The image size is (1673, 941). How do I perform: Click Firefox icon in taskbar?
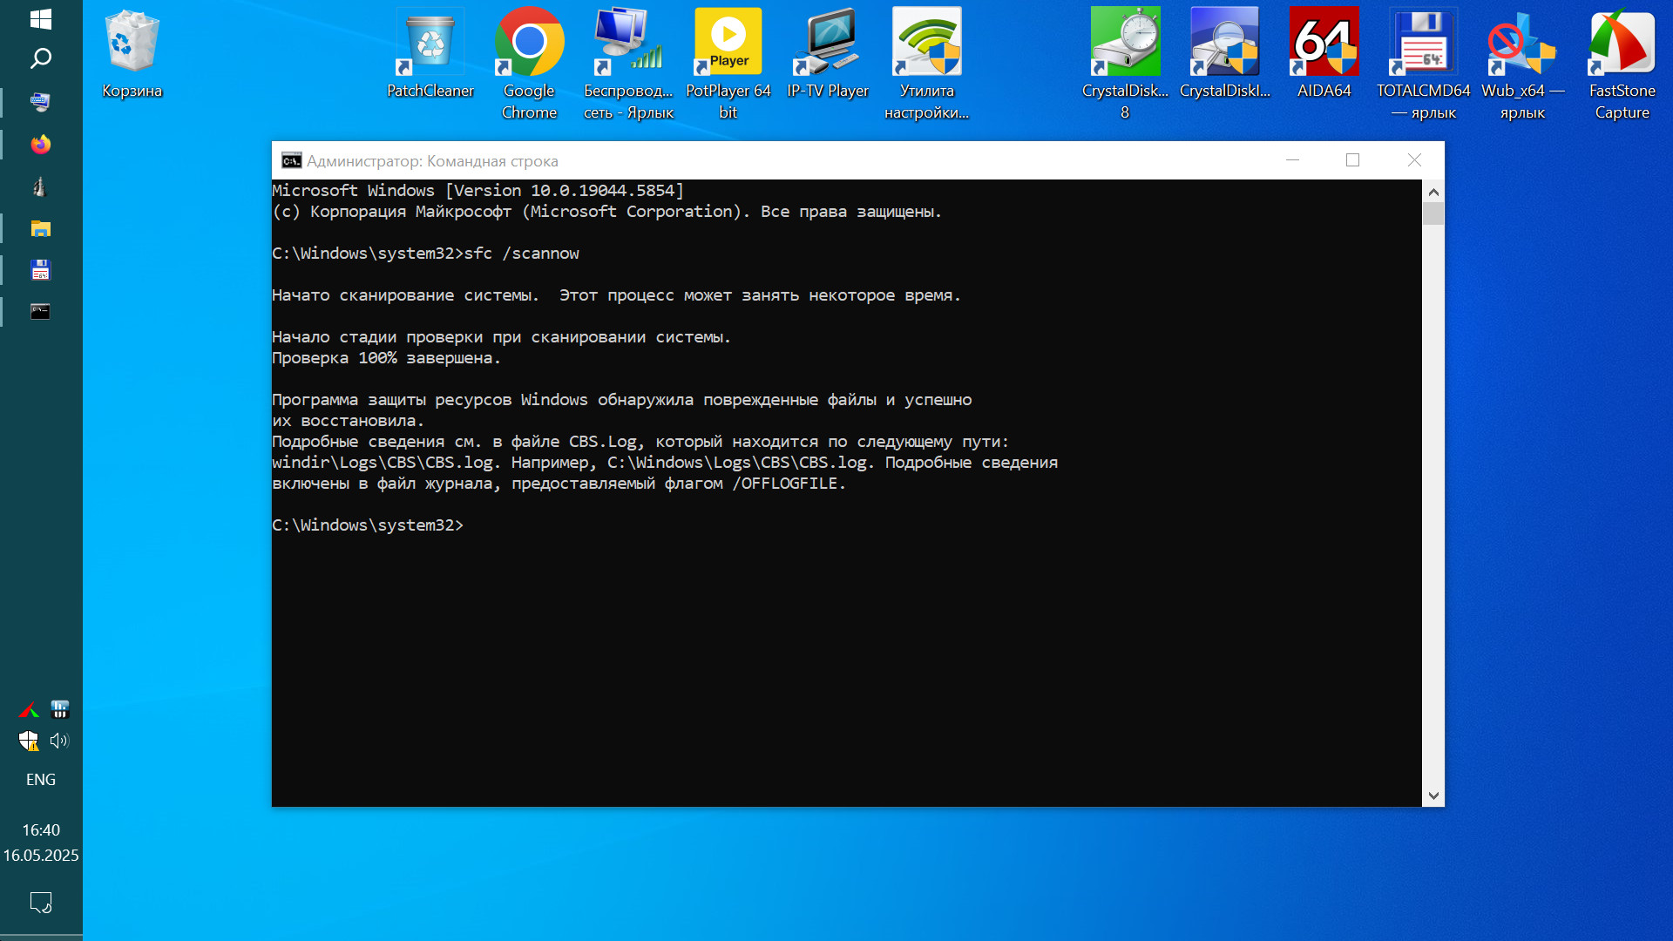pos(40,145)
